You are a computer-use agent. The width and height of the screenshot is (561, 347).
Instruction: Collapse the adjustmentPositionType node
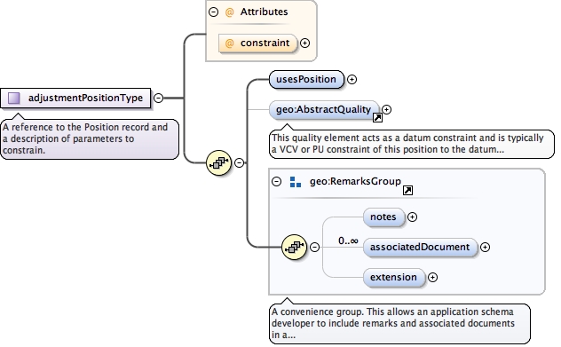pyautogui.click(x=159, y=98)
